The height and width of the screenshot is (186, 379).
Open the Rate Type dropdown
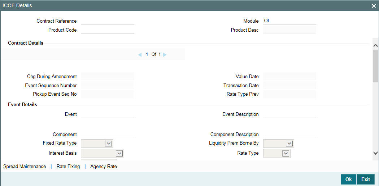click(x=277, y=153)
